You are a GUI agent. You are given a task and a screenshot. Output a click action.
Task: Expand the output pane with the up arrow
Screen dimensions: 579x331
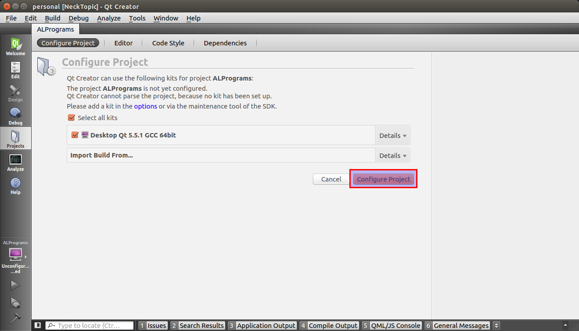(x=566, y=326)
